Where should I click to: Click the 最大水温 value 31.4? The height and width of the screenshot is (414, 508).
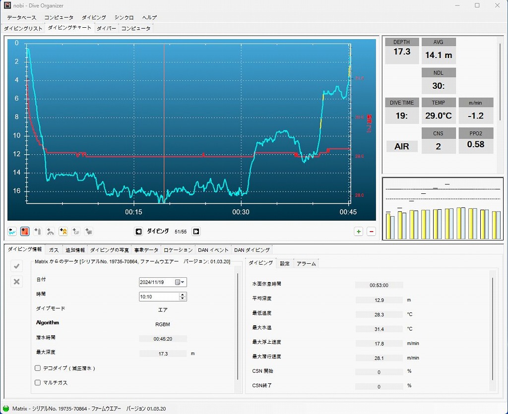coord(379,329)
